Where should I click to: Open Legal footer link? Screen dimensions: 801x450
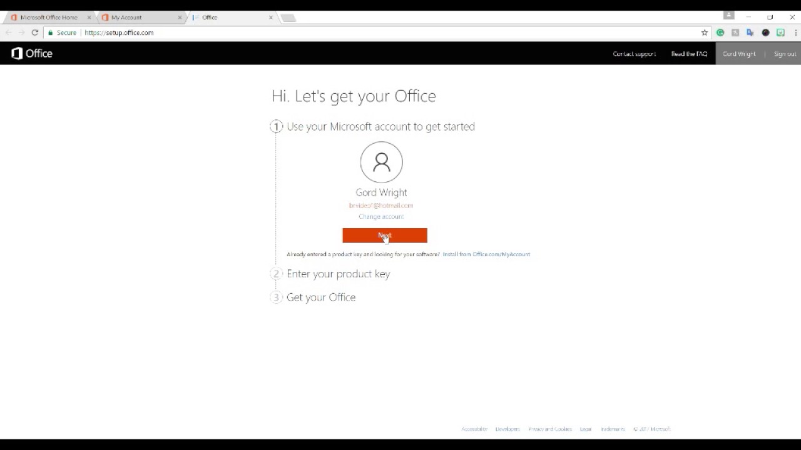click(586, 429)
